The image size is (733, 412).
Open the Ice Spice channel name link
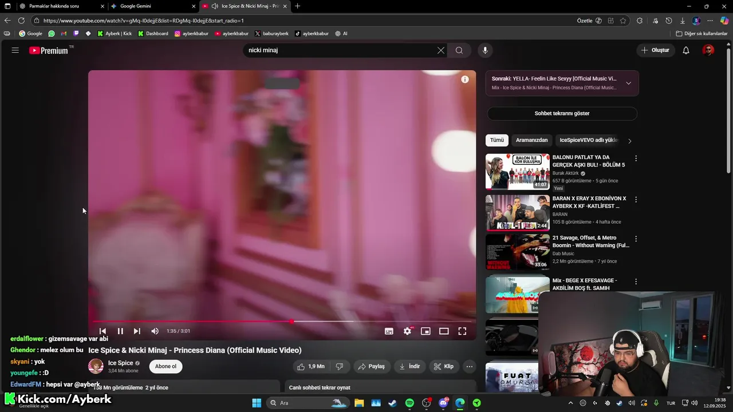tap(120, 363)
